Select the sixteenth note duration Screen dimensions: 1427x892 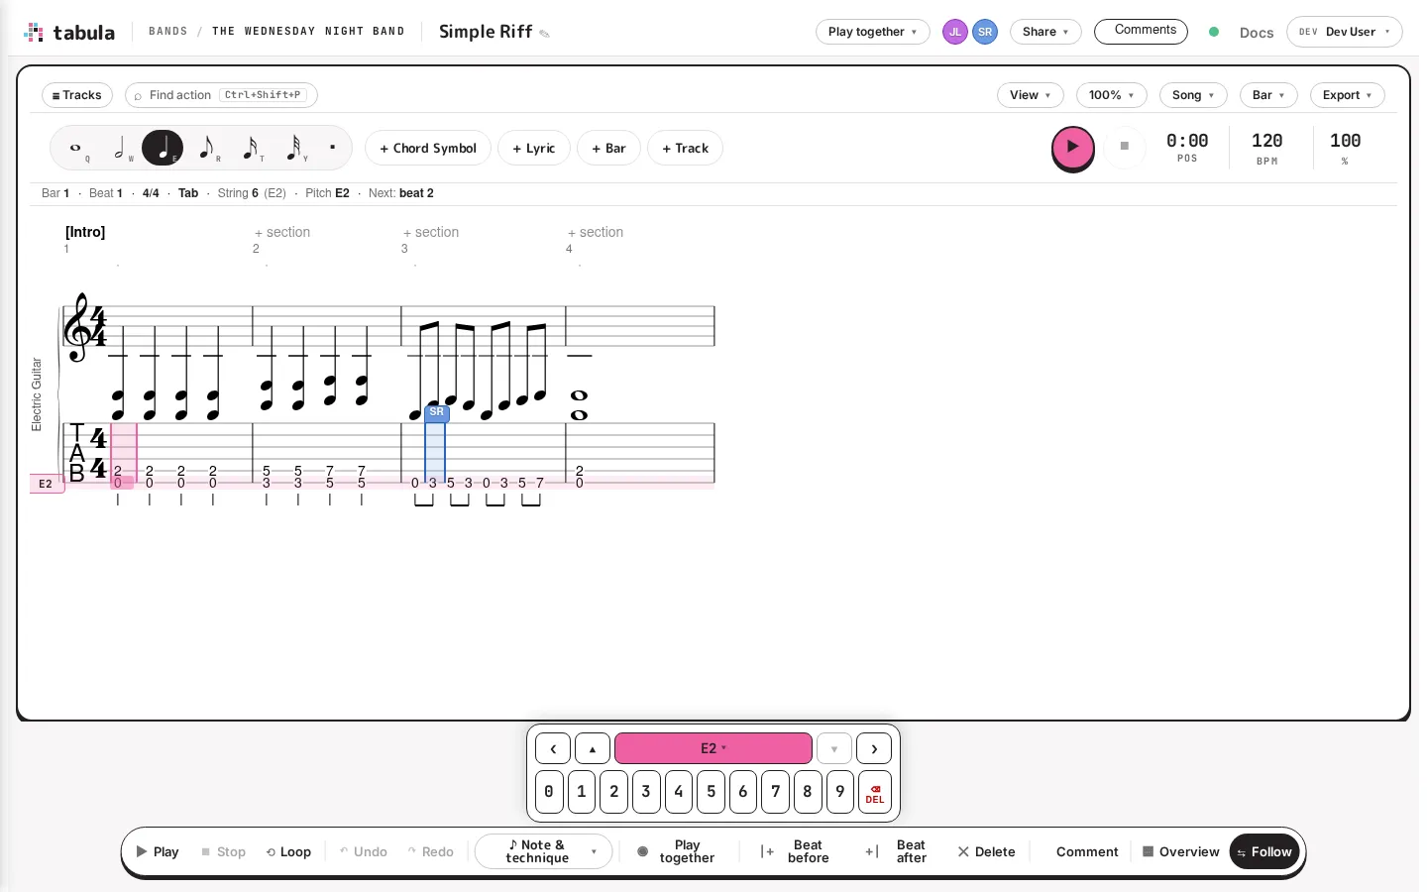click(x=250, y=148)
